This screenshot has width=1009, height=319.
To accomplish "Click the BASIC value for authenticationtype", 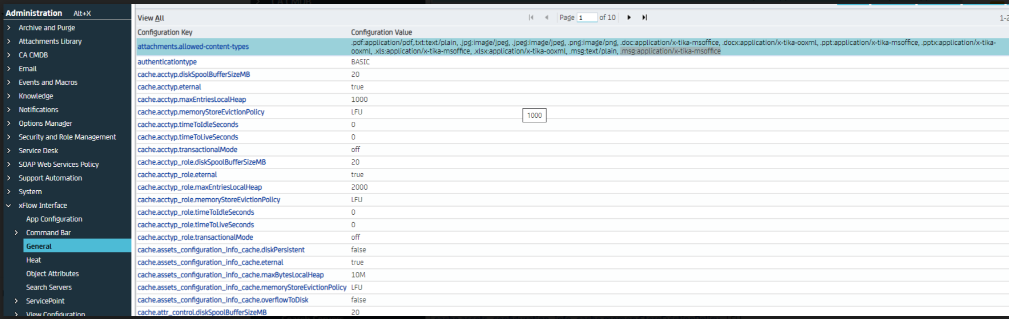I will coord(360,62).
